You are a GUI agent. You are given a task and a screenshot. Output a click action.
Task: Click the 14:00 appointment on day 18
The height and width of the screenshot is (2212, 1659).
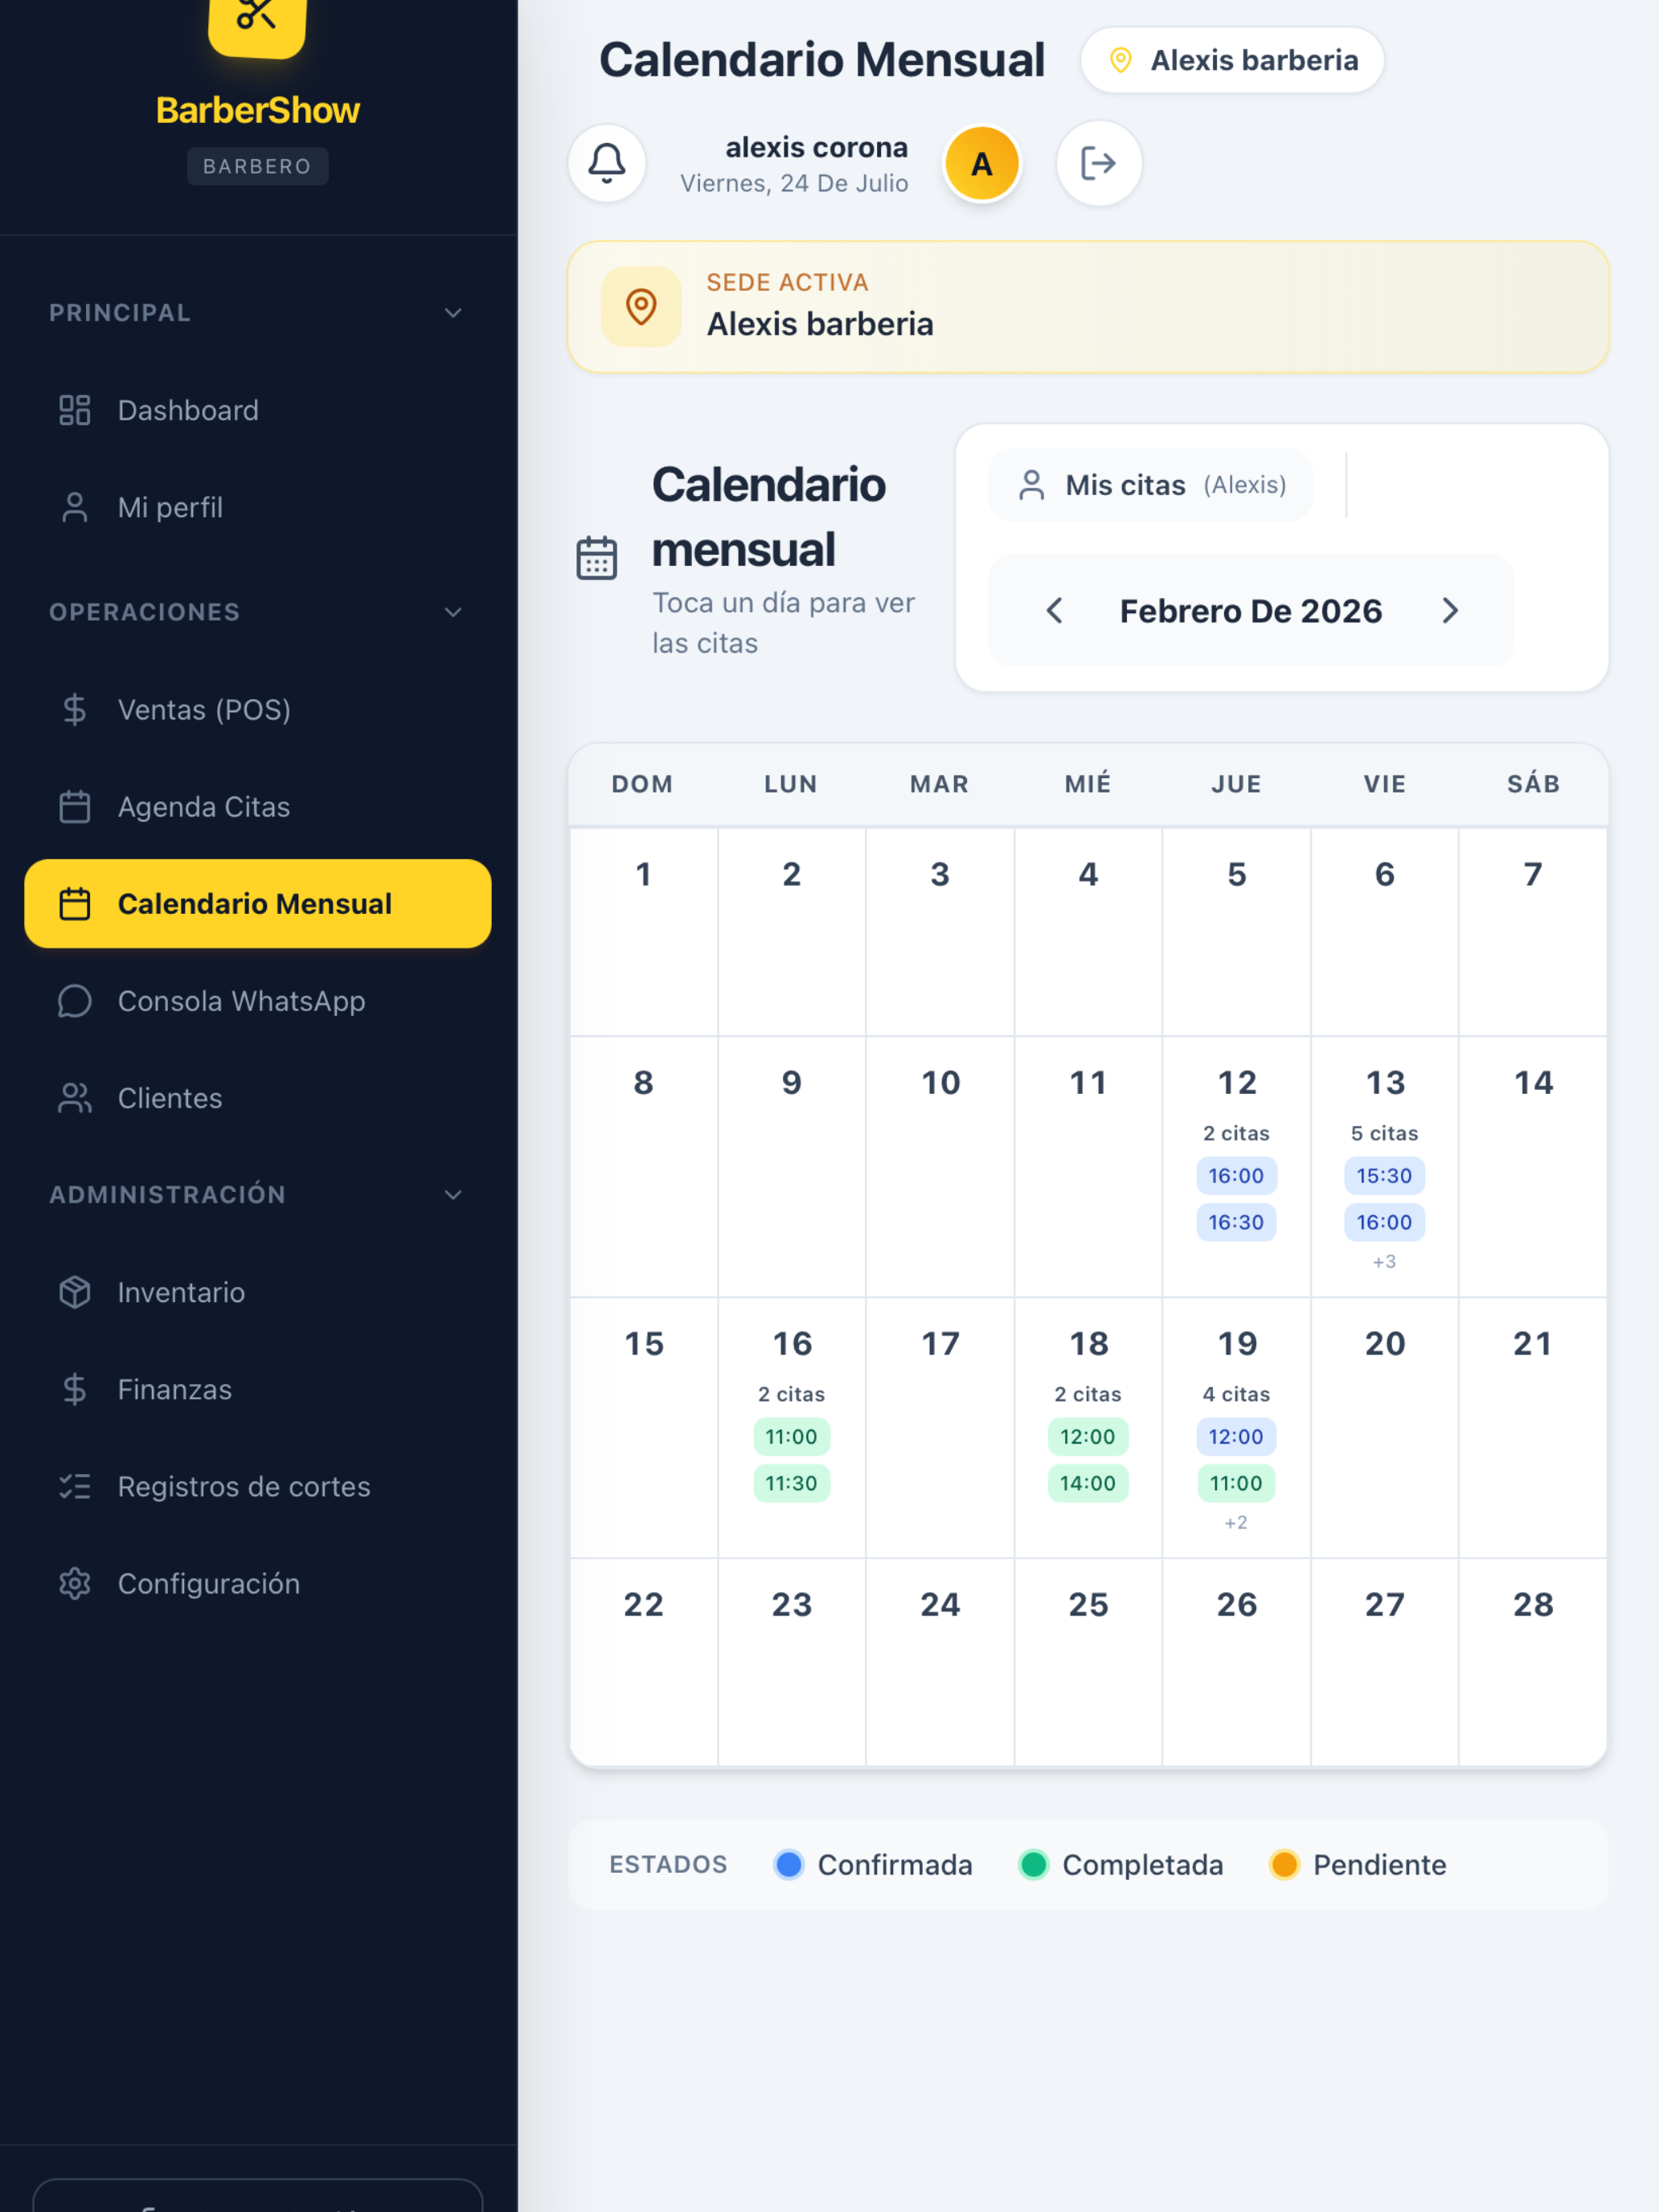click(1088, 1482)
